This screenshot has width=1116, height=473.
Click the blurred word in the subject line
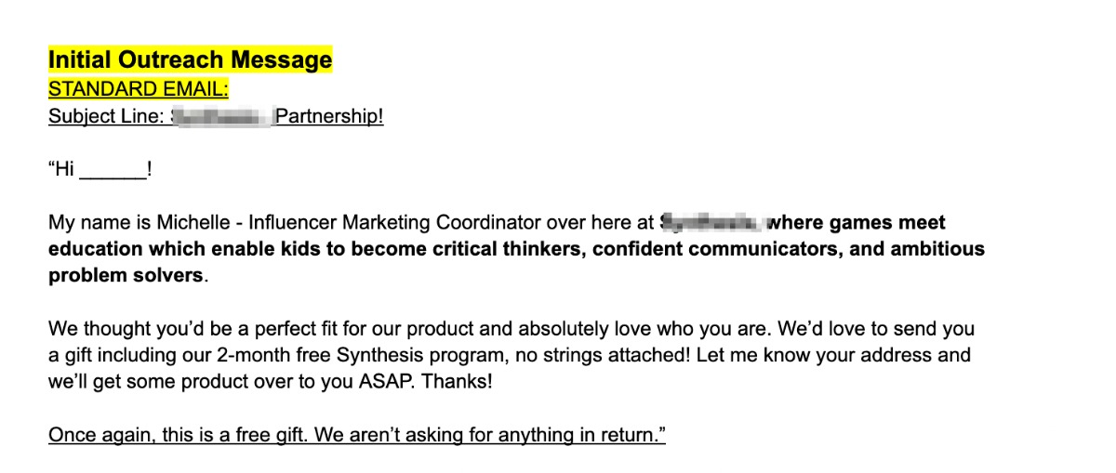[x=221, y=117]
